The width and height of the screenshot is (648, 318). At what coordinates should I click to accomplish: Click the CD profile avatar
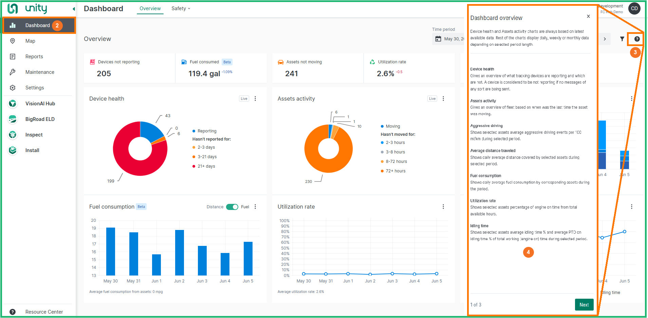[x=634, y=8]
